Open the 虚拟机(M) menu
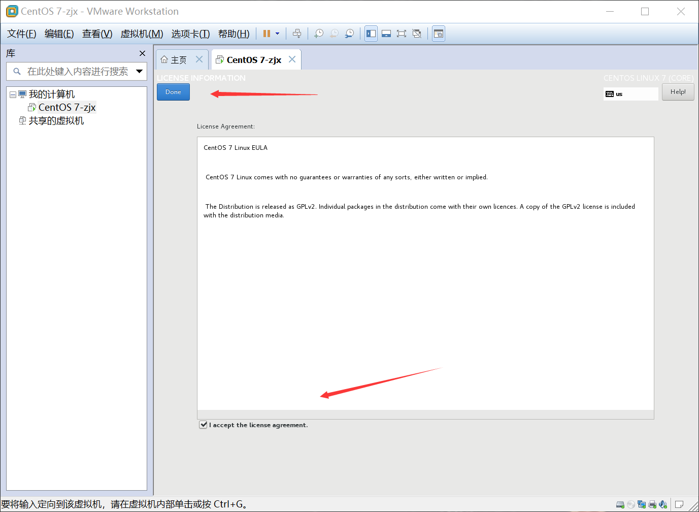This screenshot has height=512, width=699. [x=142, y=34]
